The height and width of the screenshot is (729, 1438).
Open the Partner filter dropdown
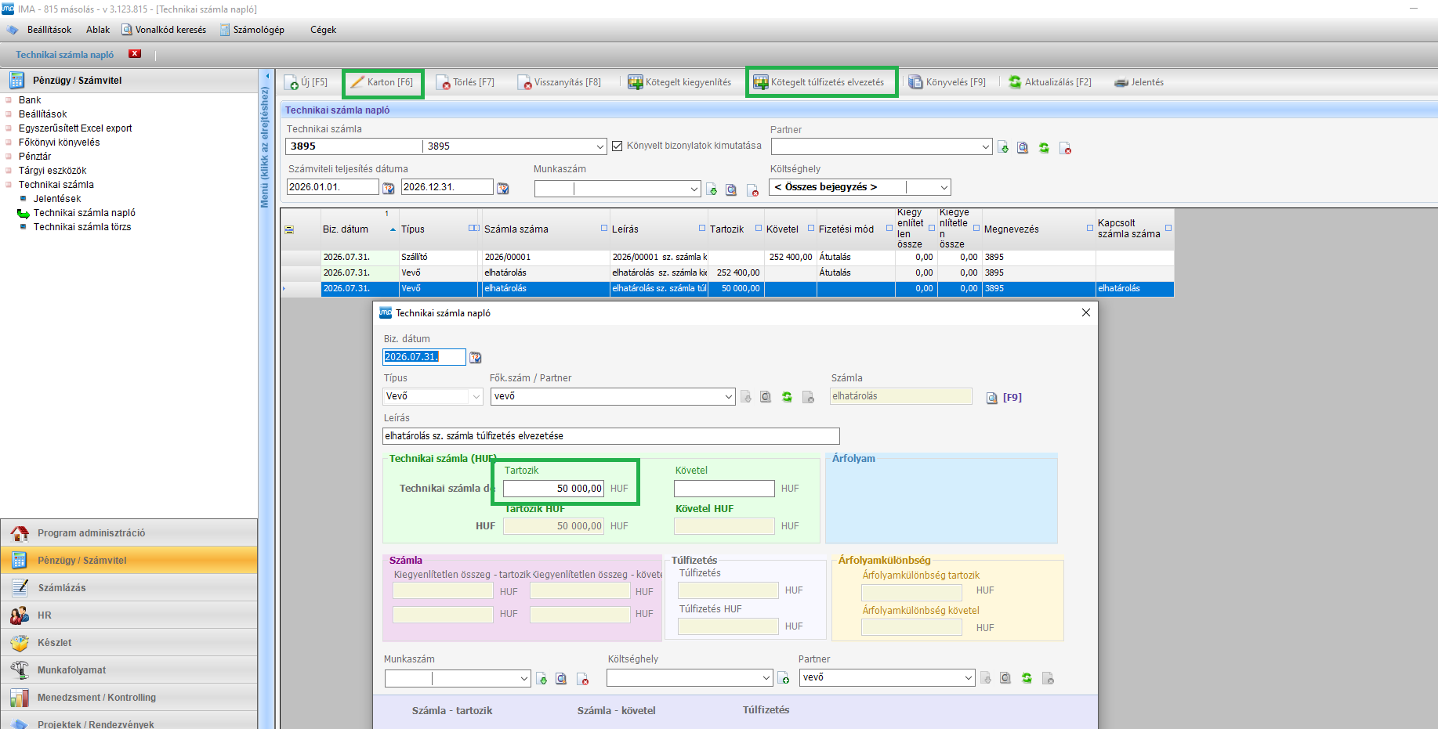(986, 146)
